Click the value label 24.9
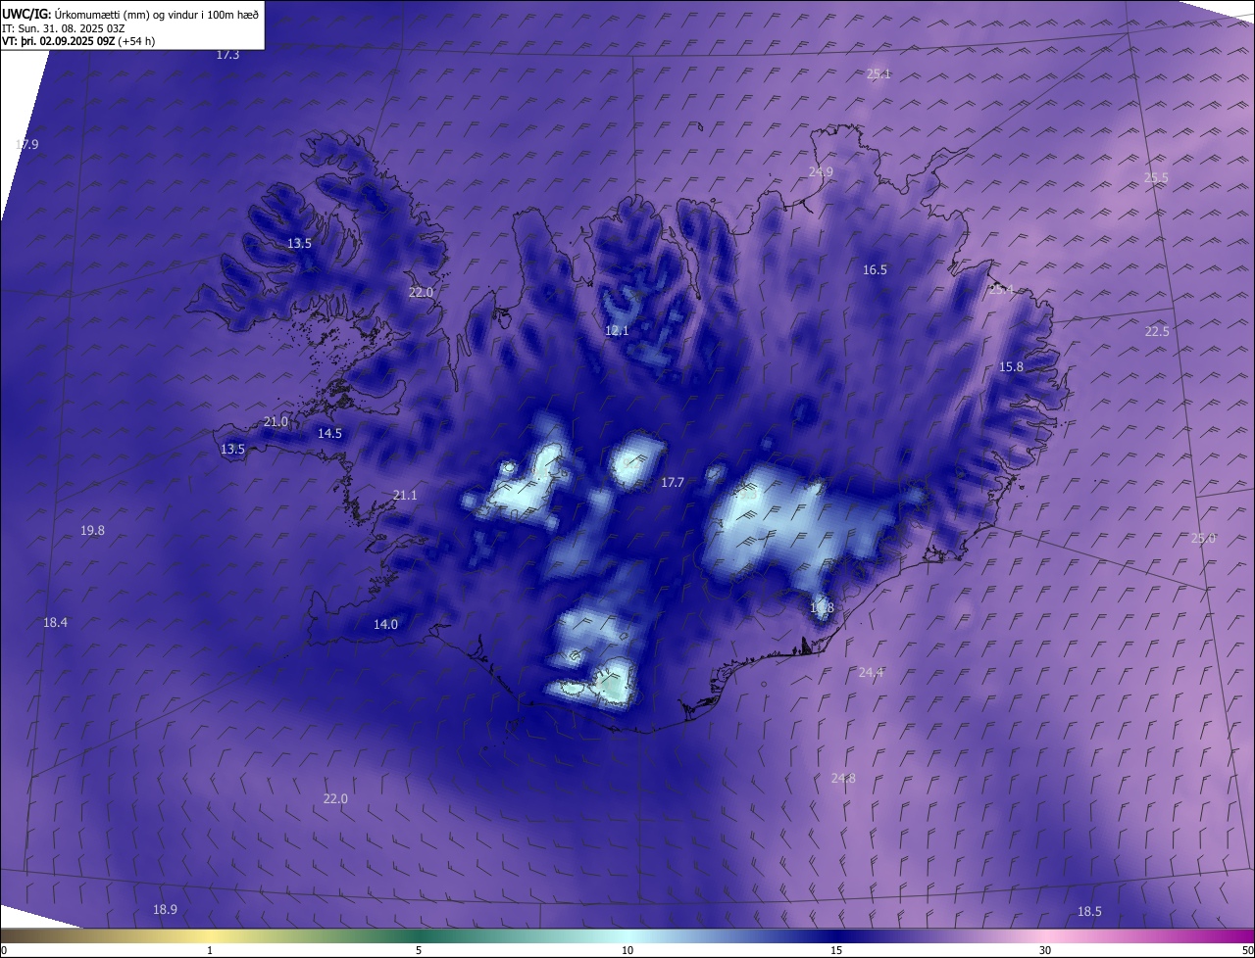This screenshot has width=1255, height=958. pyautogui.click(x=821, y=171)
